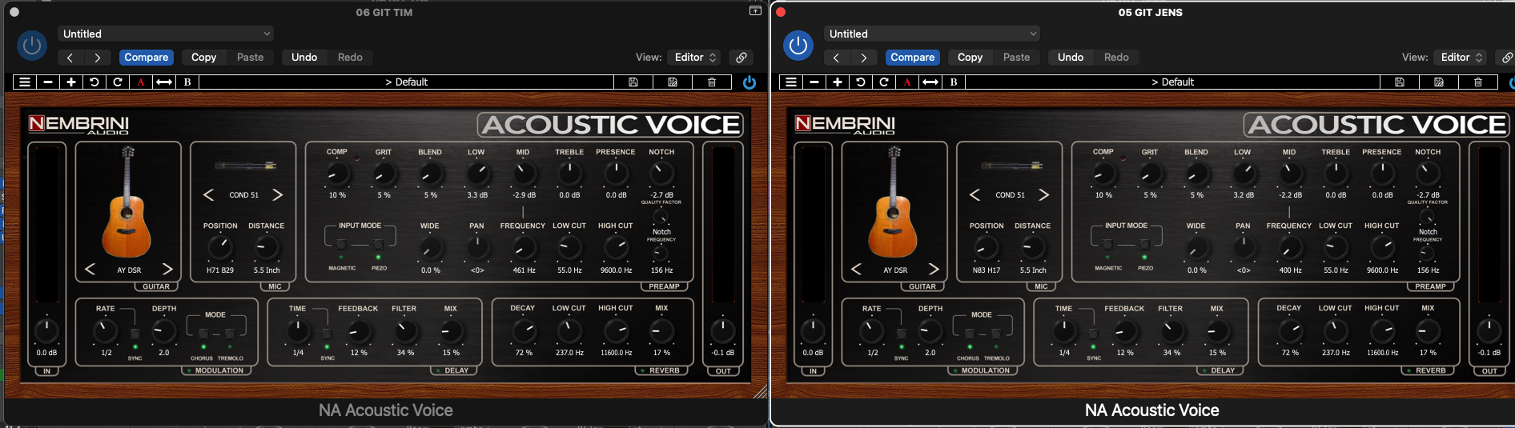Click the trash preset icon in 06 GIT TIM

[x=711, y=82]
